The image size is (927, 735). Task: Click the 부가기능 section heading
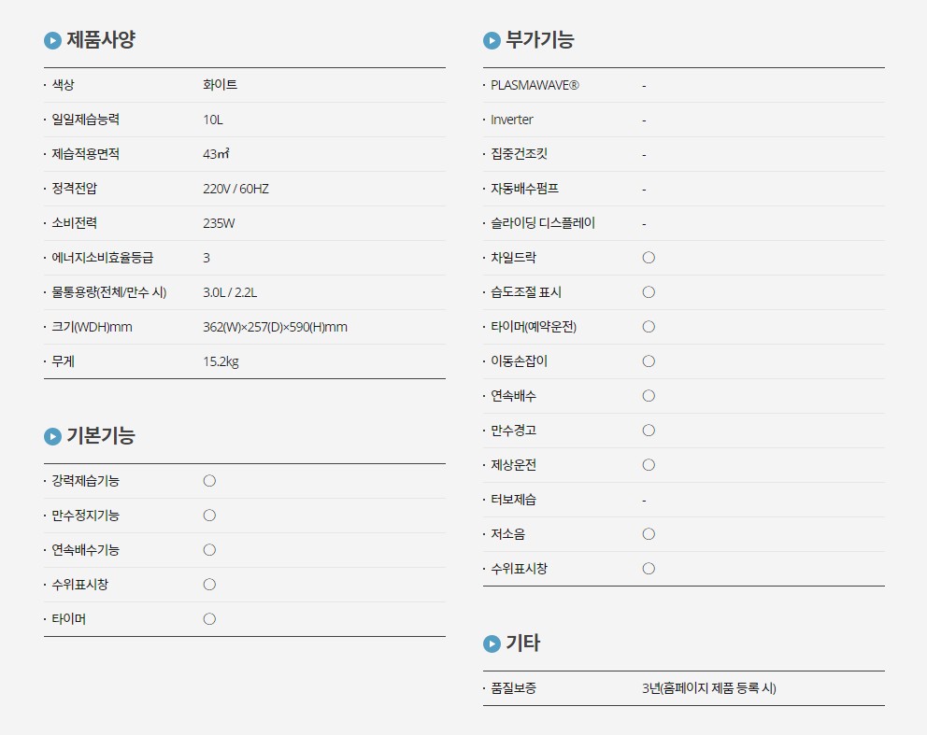[540, 40]
